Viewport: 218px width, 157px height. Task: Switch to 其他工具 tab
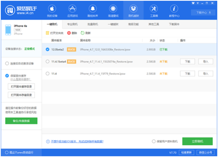click(x=154, y=24)
